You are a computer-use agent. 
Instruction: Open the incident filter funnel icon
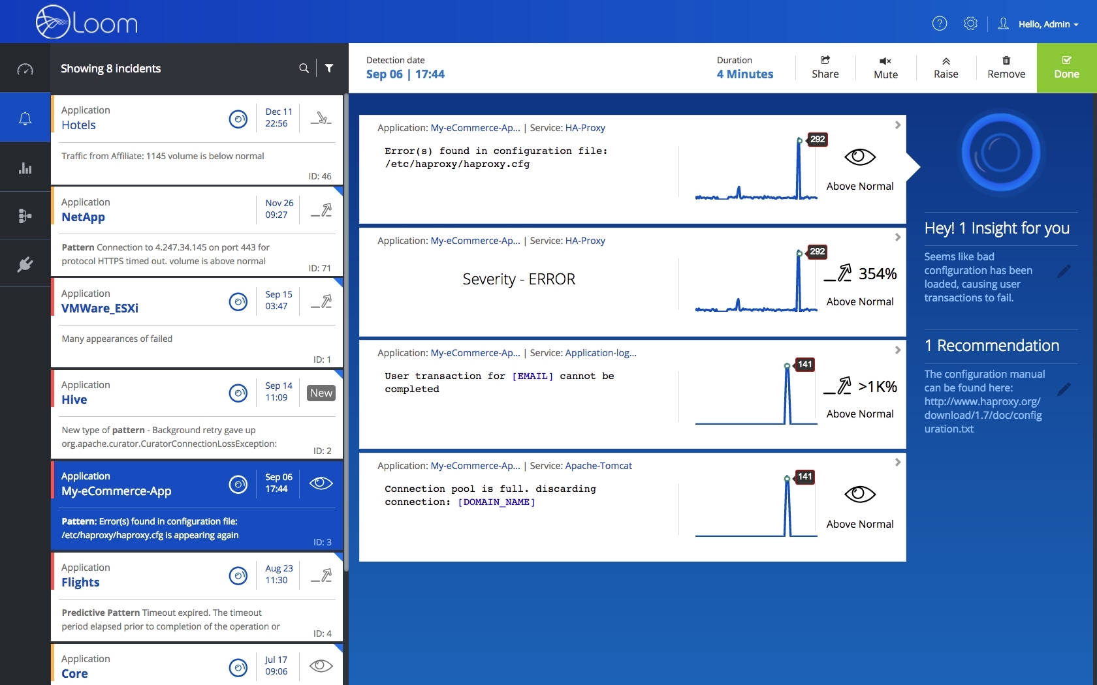329,68
